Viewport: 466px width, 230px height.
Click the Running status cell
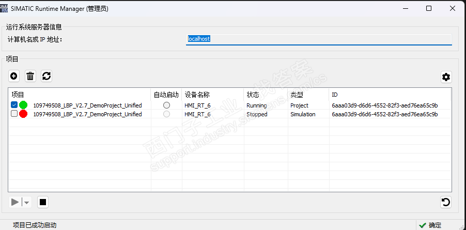click(x=256, y=105)
